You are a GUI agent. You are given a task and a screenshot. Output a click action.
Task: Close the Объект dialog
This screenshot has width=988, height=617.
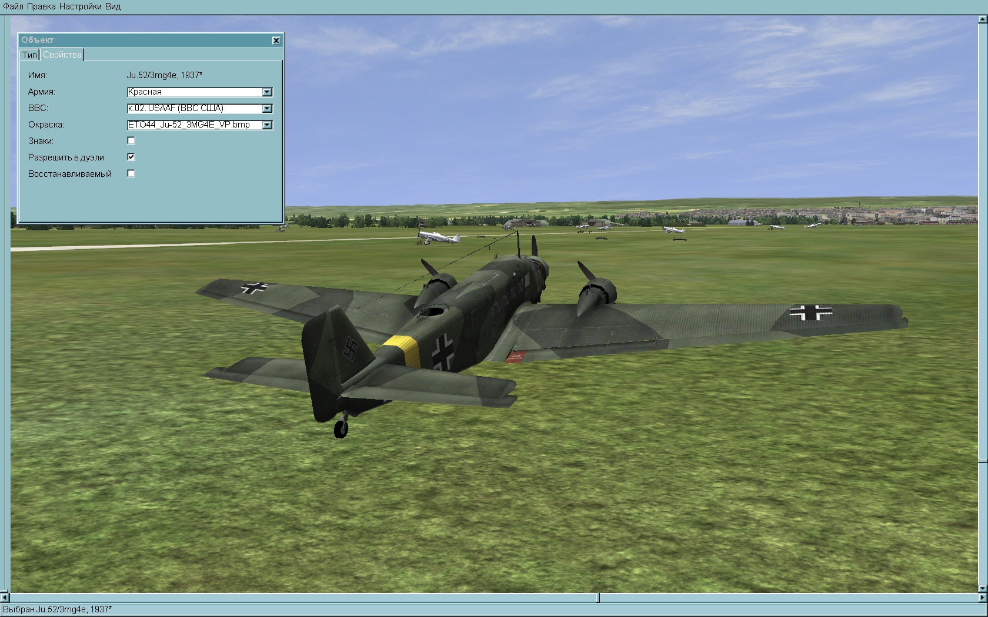pyautogui.click(x=276, y=40)
